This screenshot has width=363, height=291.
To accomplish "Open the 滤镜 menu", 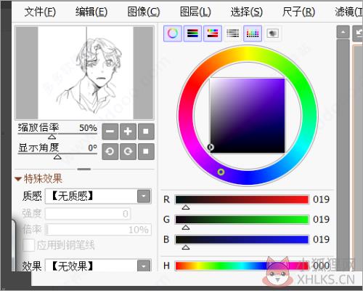I will [348, 12].
